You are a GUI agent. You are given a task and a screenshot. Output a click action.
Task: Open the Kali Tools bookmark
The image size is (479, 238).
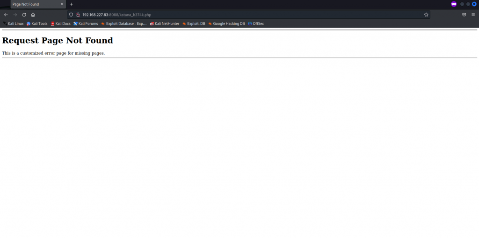pos(37,23)
